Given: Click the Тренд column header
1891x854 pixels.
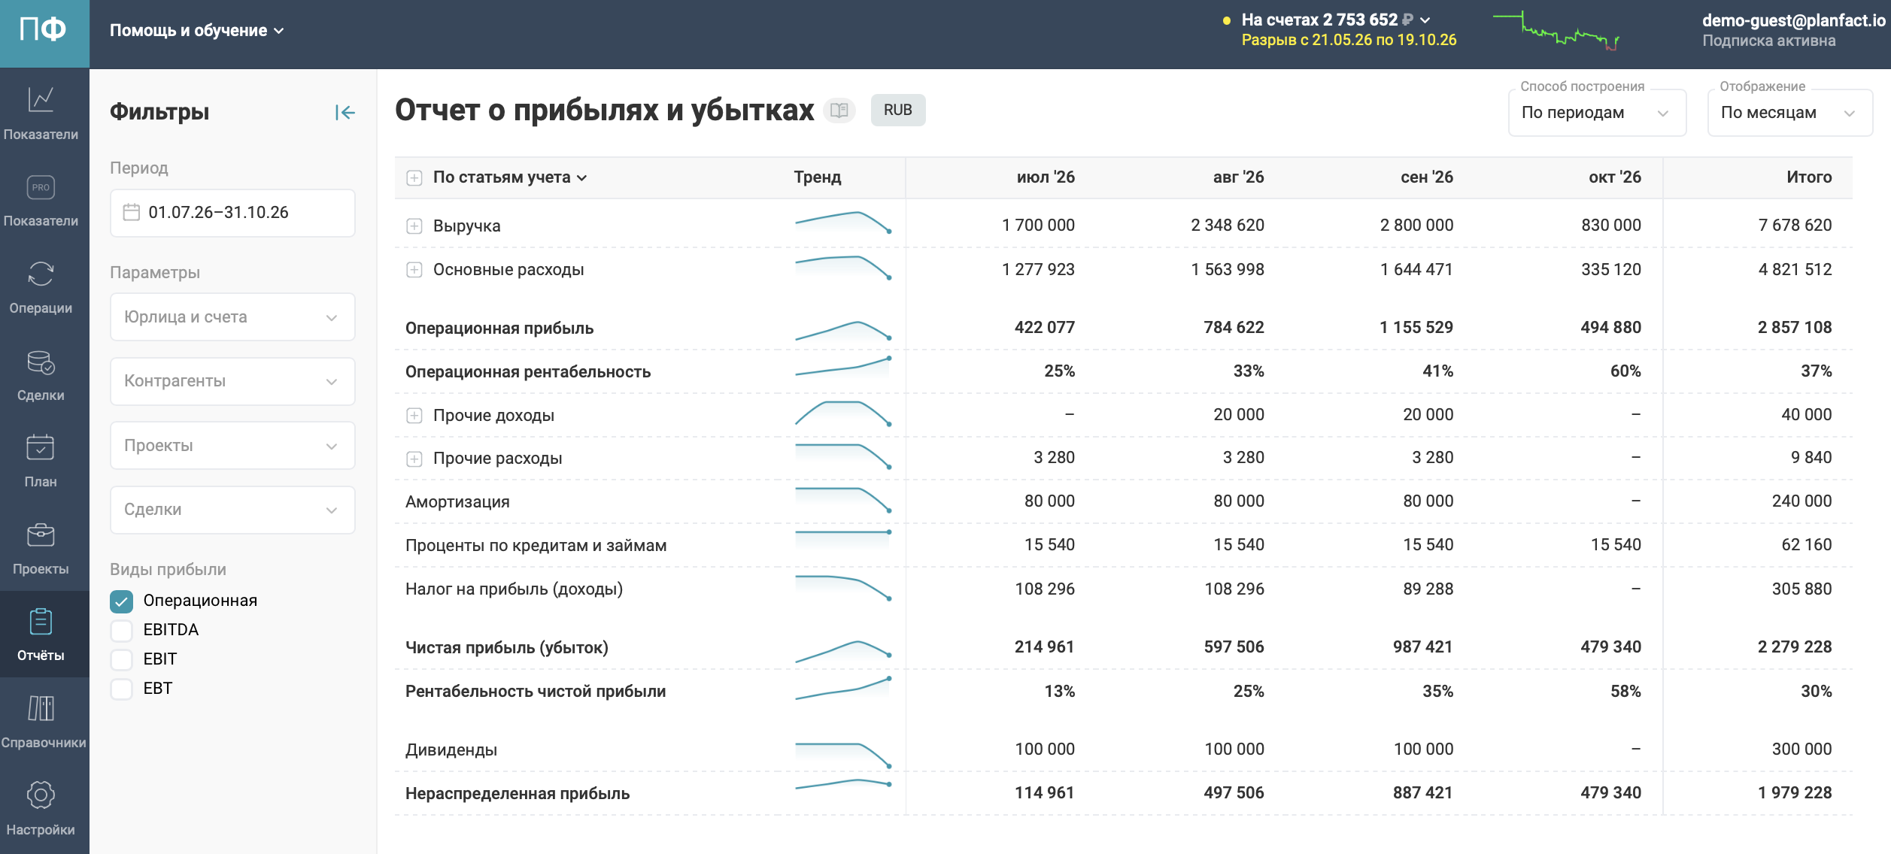Looking at the screenshot, I should tap(818, 177).
